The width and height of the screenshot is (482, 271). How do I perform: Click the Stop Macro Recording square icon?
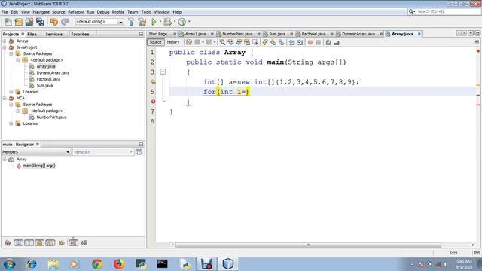pos(318,42)
